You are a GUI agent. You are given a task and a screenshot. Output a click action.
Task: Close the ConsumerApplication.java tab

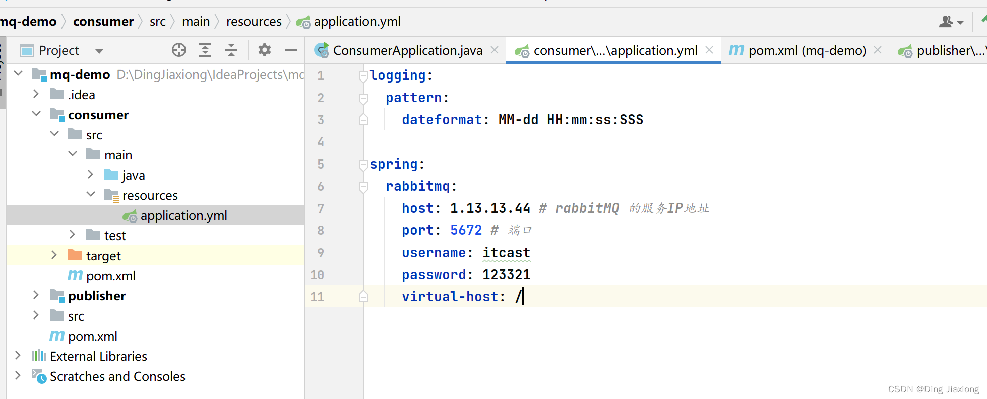pyautogui.click(x=495, y=50)
